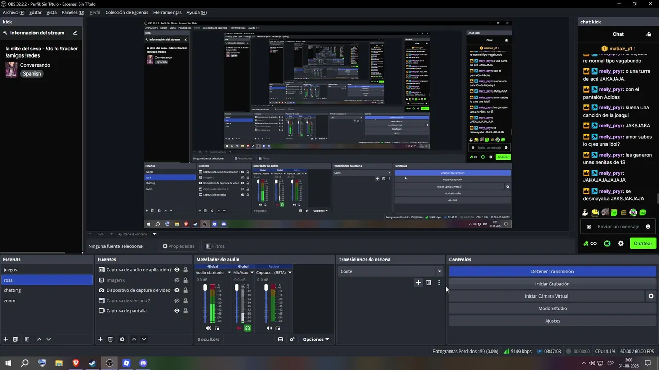Open source properties gear in Fuentes toolbar
Viewport: 659px width, 370px height.
[122, 339]
